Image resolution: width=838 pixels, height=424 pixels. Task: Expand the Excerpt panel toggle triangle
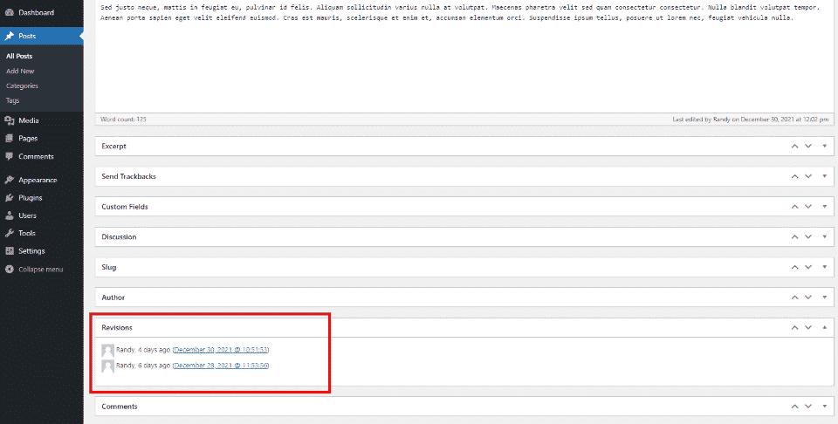825,147
